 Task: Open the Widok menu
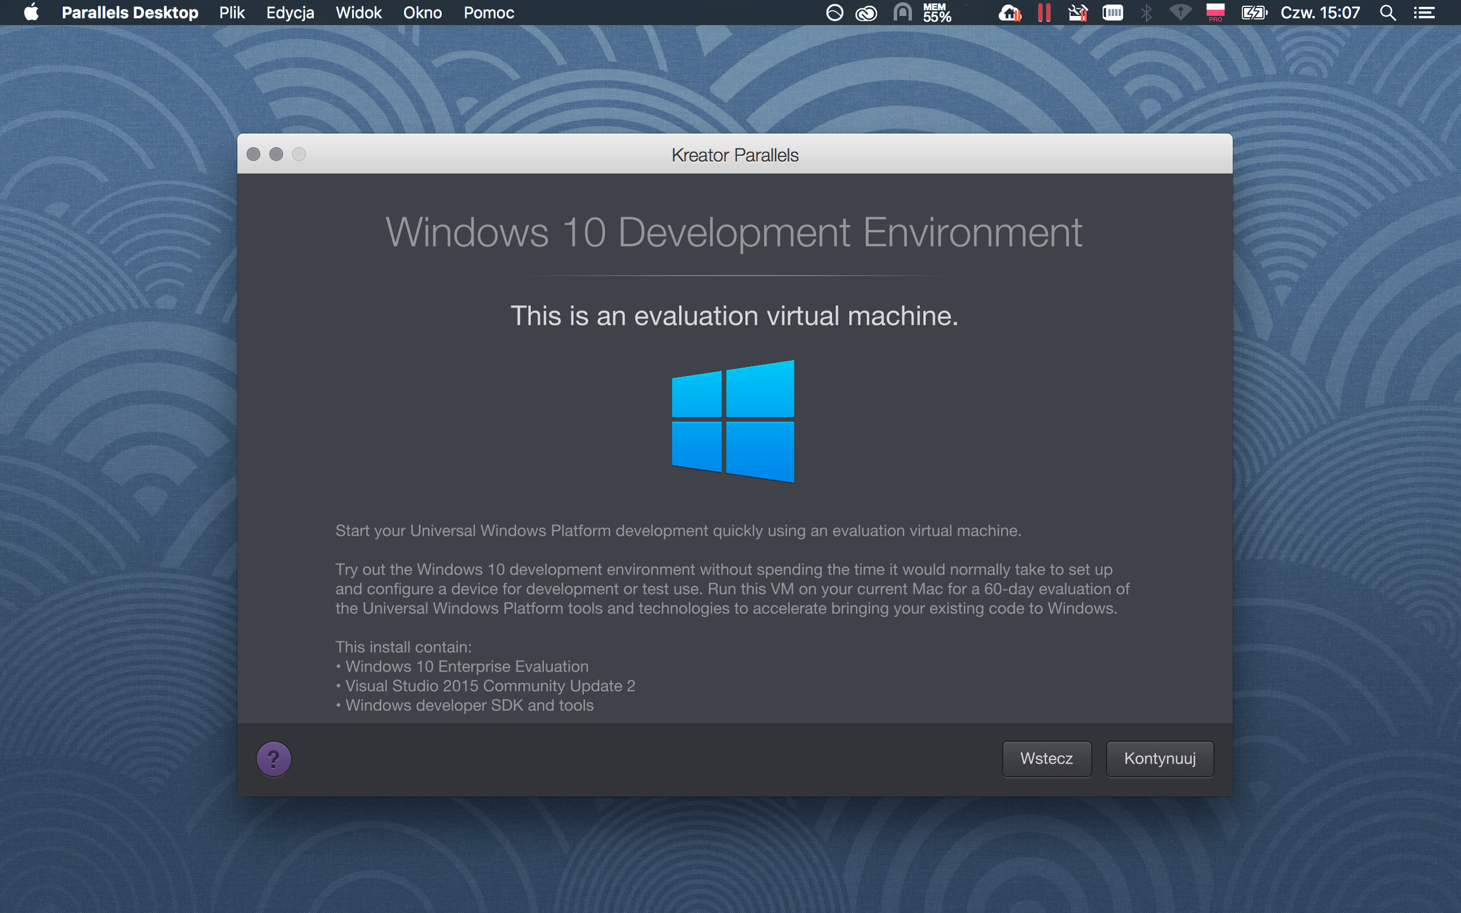(358, 13)
